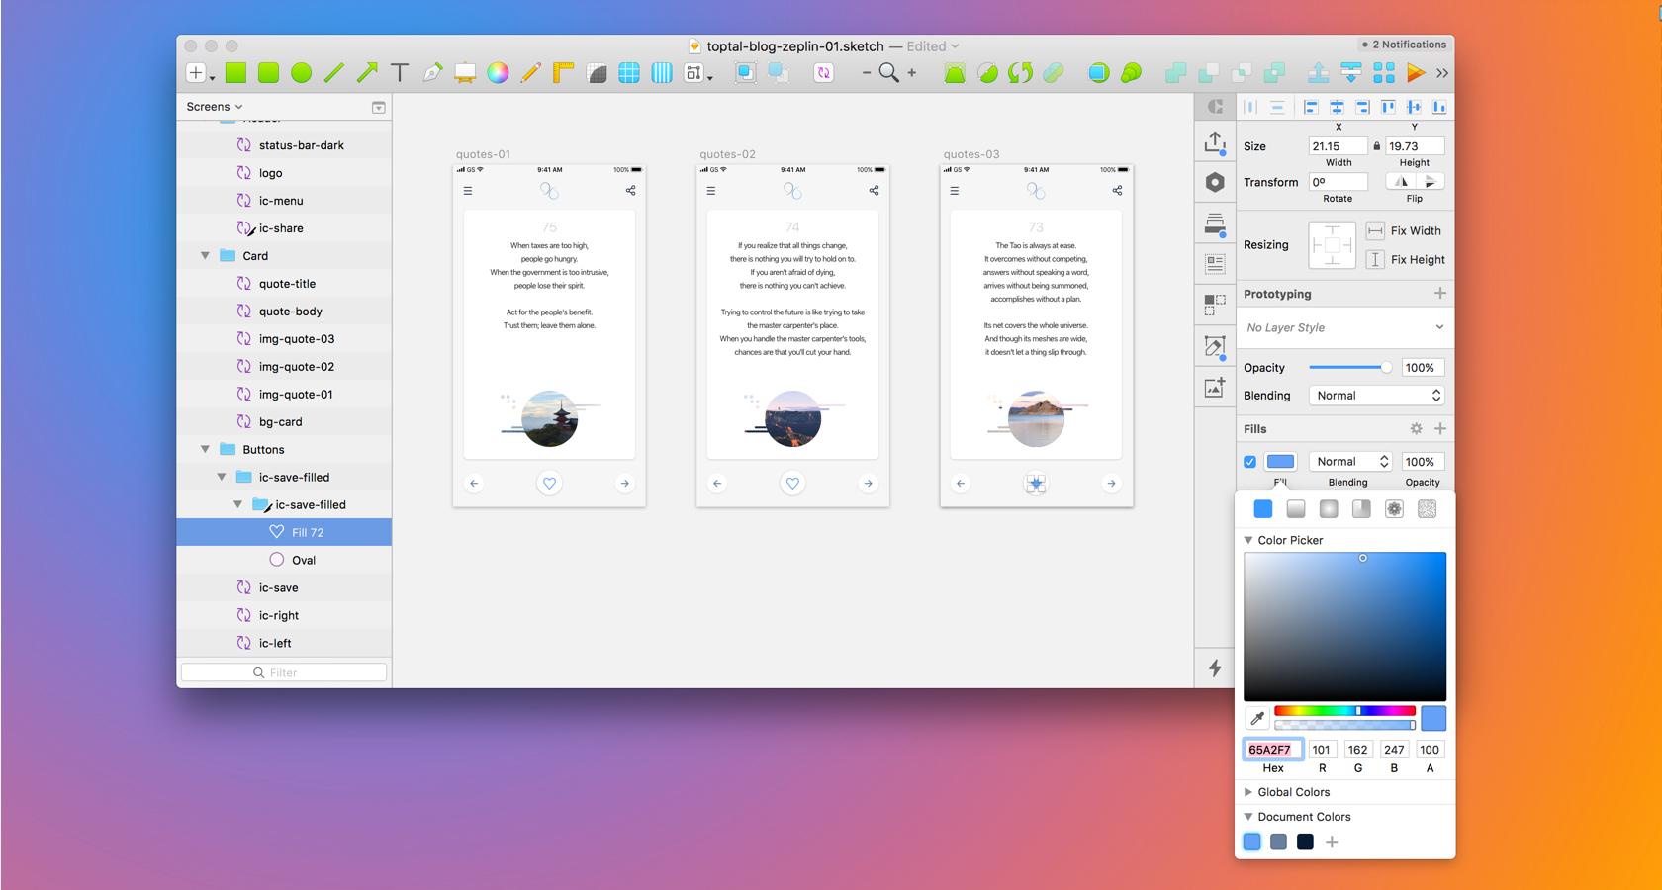Apply the Union boolean operation
Viewport: 1662px width, 890px height.
(1175, 73)
